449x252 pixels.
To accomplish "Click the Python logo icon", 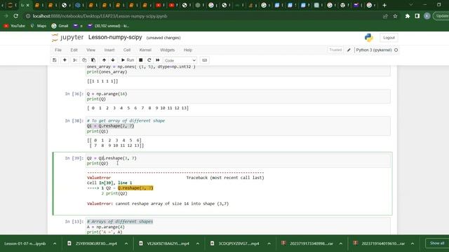I will (x=369, y=38).
